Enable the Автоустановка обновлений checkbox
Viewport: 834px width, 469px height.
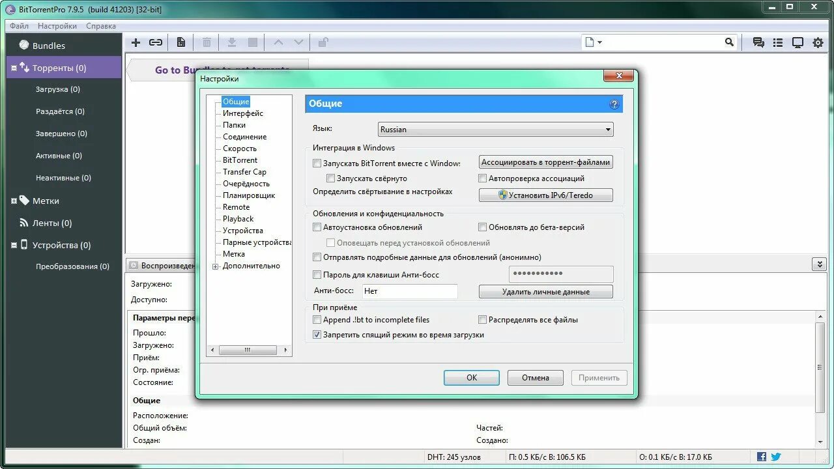click(317, 227)
